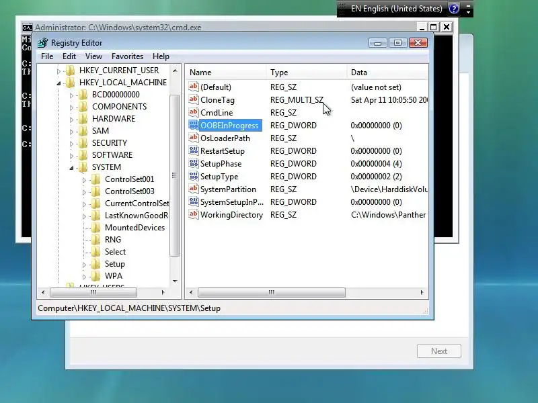Click the SetupPhase DWORD icon
Image resolution: width=538 pixels, height=403 pixels.
[x=194, y=163]
